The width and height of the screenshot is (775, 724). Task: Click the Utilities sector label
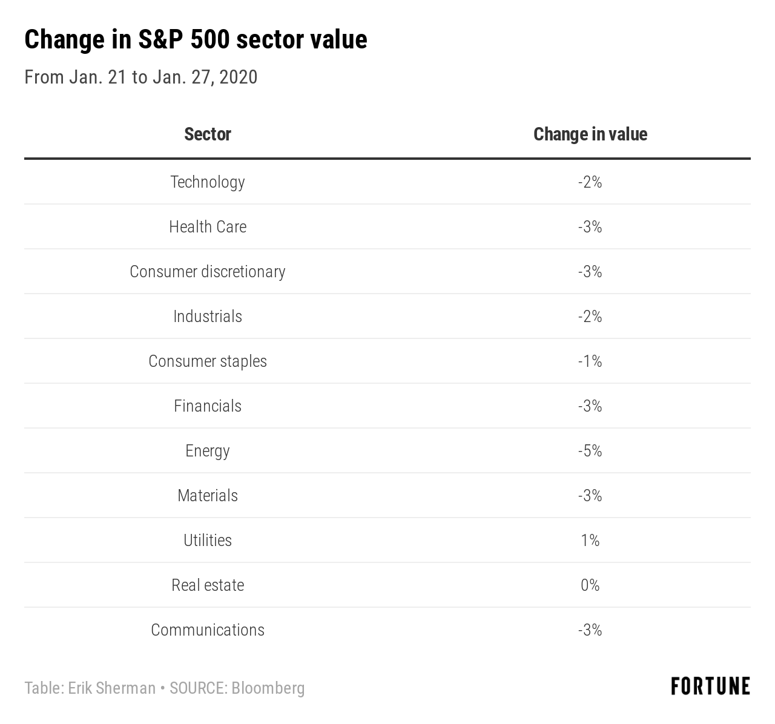[208, 541]
